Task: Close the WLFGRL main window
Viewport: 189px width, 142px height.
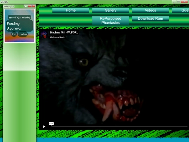Action: (184, 2)
